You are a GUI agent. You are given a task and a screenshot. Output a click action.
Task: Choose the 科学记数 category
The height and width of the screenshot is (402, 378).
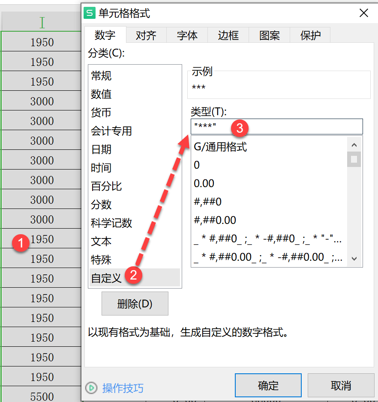click(x=135, y=223)
